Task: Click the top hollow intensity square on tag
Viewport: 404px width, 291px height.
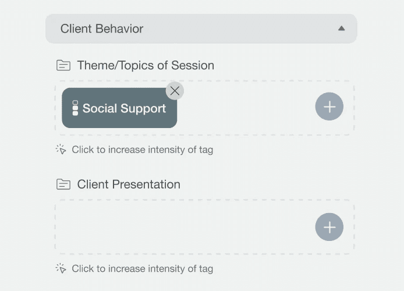Action: [75, 102]
